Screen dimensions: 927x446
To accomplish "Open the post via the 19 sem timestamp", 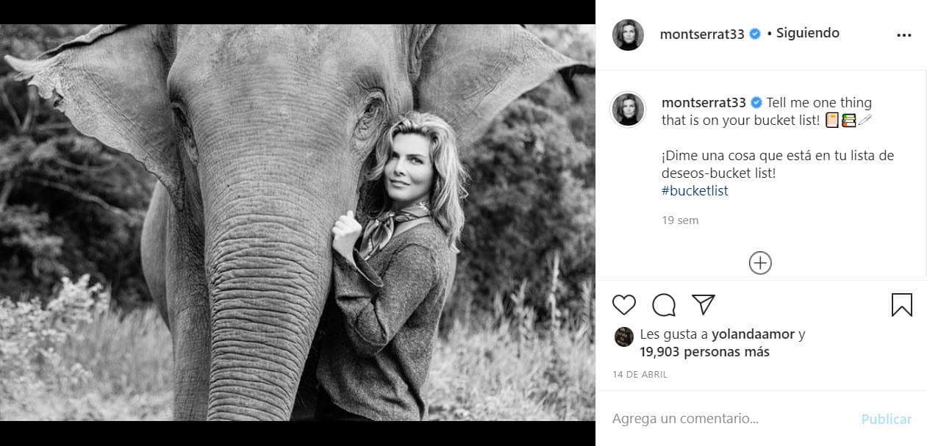I will point(680,220).
